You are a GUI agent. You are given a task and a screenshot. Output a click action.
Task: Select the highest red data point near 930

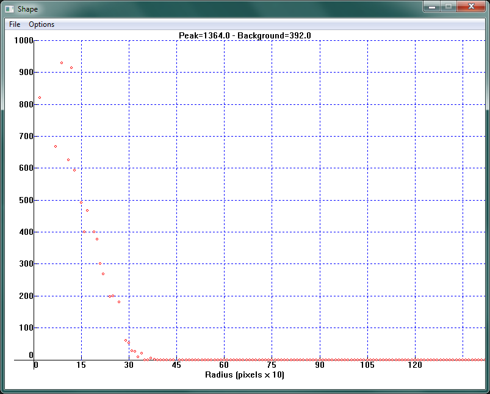(x=62, y=63)
